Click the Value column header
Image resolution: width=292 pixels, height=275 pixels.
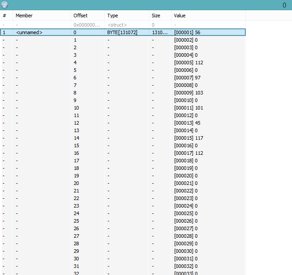pos(180,16)
